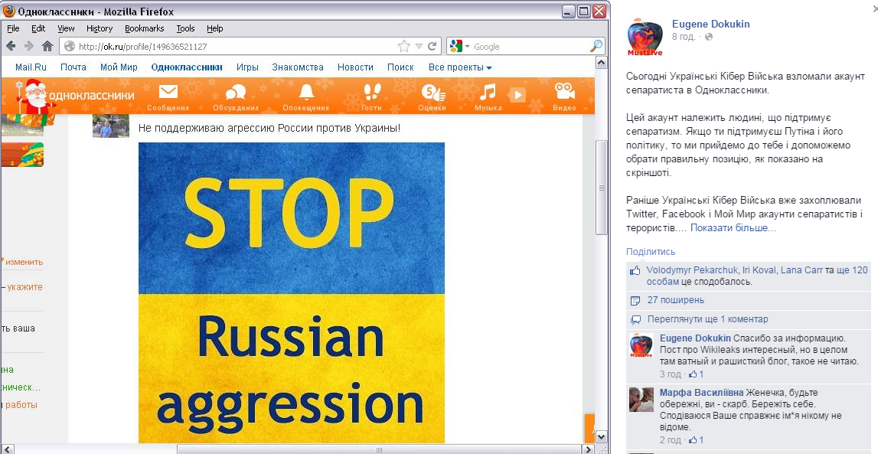The width and height of the screenshot is (878, 454).
Task: Bookmark this page with the star icon
Action: tap(403, 46)
